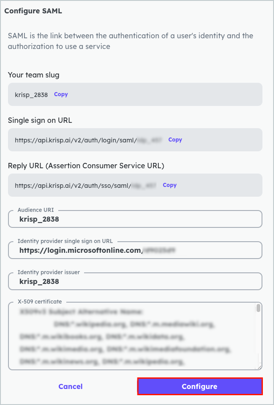Click the api.krisp.ai SSO SAML URL text
274x405 pixels.
click(72, 186)
